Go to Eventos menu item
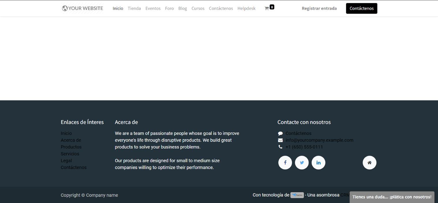The width and height of the screenshot is (438, 203). tap(153, 8)
